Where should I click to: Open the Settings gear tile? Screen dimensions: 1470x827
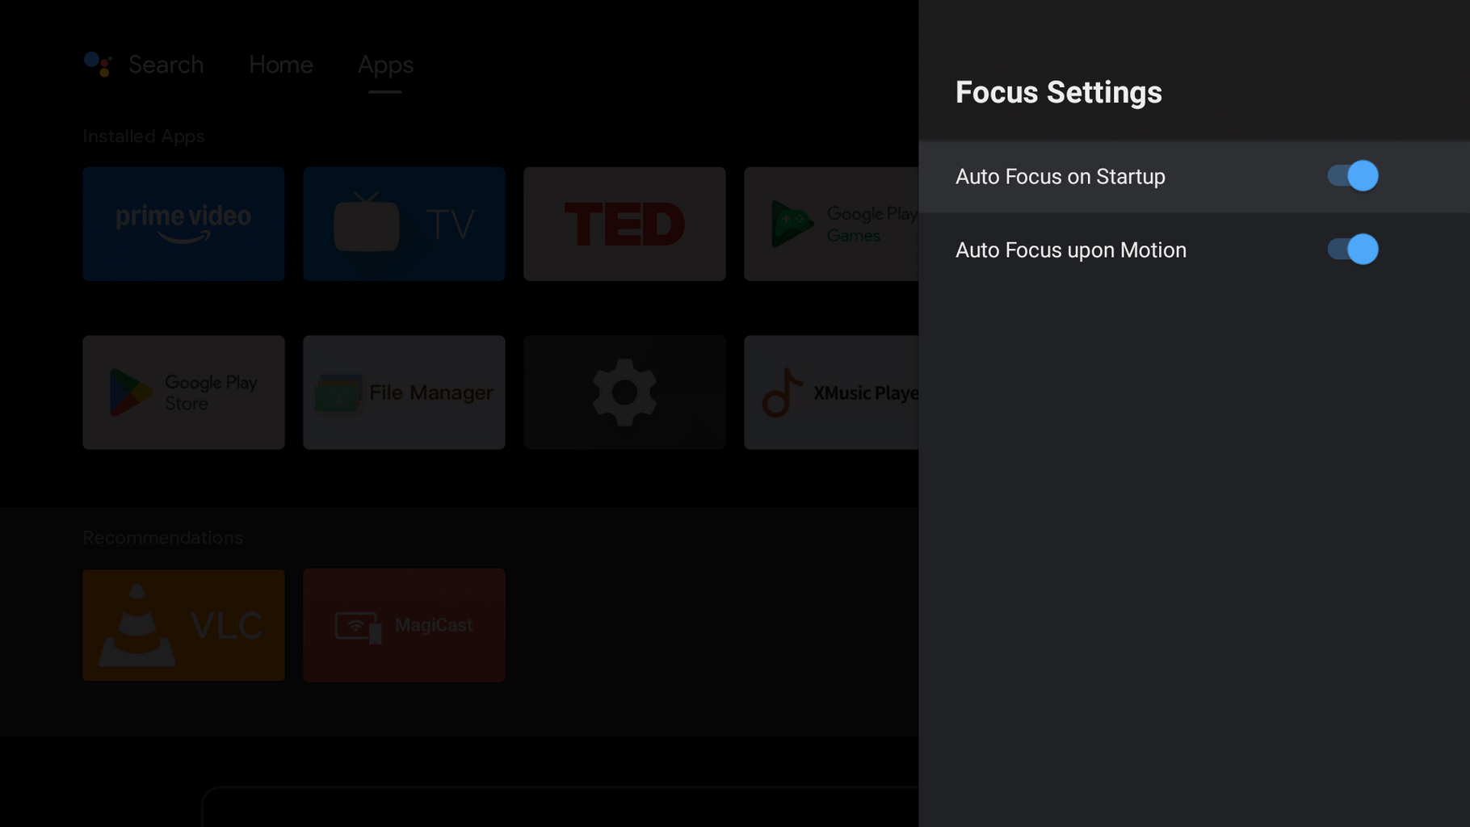[x=624, y=393]
